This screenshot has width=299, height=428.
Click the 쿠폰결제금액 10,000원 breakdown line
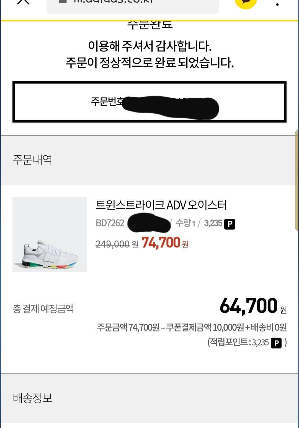pos(205,328)
